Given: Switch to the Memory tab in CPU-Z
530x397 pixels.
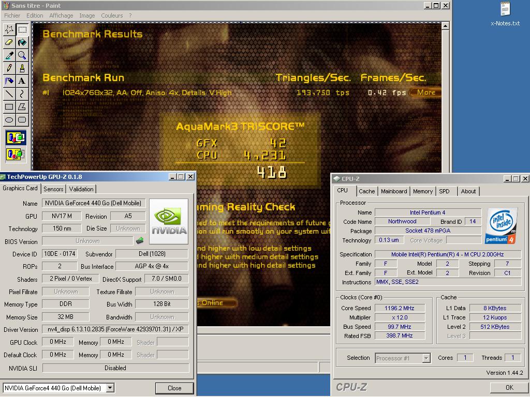Looking at the screenshot, I should pos(422,191).
